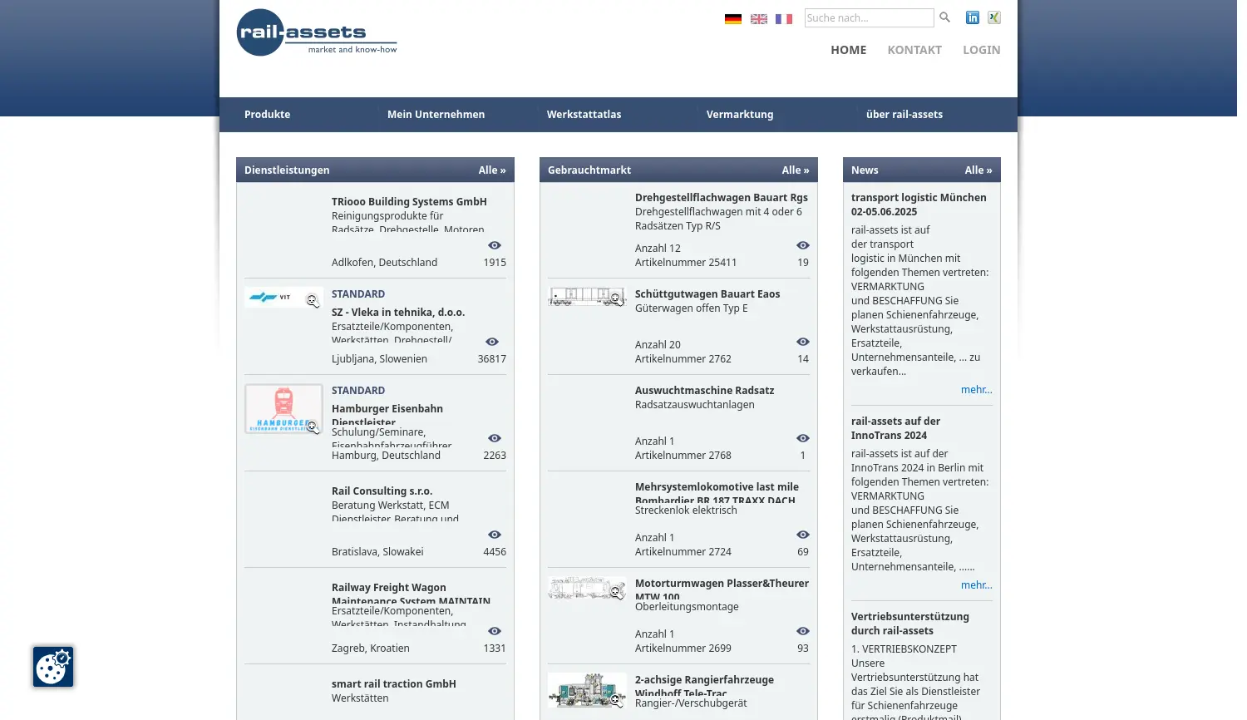Open the Xing social media icon
1247x720 pixels.
click(993, 17)
